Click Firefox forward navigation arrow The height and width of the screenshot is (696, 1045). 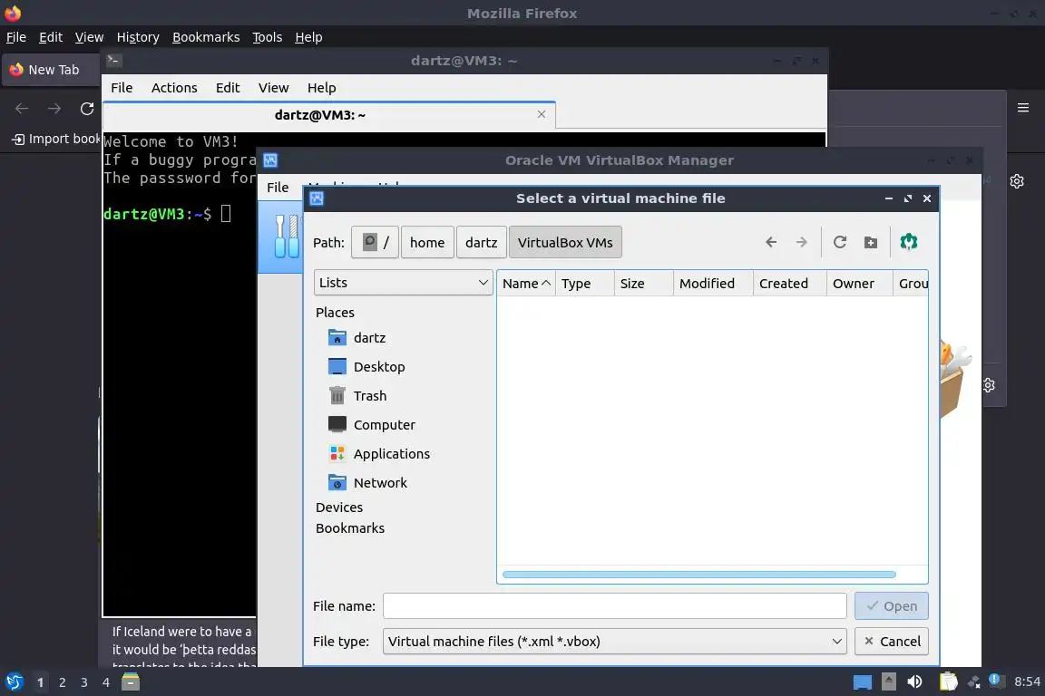[x=54, y=109]
